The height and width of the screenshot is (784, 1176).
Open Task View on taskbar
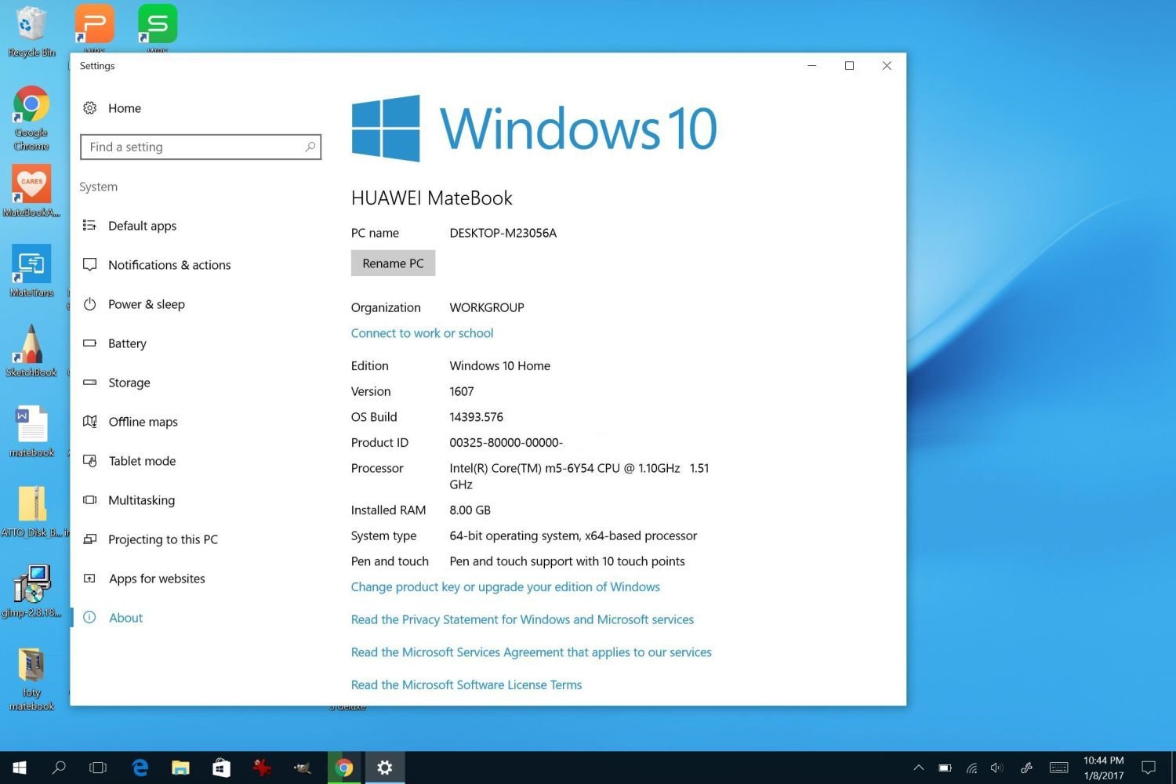98,768
